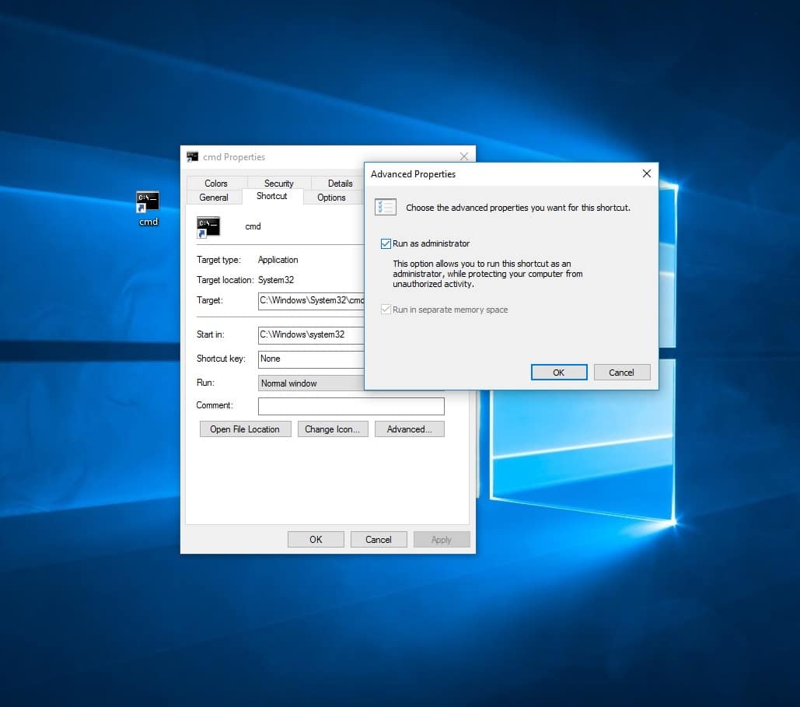Open the Options tab
Screen dimensions: 800x707
tap(331, 198)
